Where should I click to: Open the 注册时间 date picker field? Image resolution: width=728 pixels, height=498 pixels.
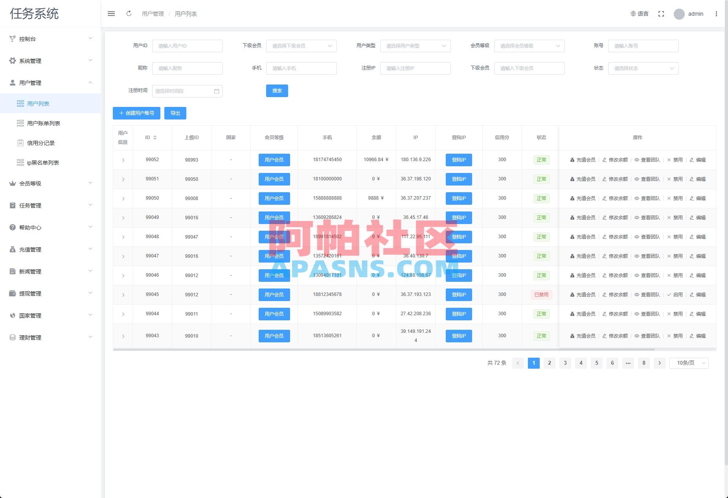coord(188,91)
